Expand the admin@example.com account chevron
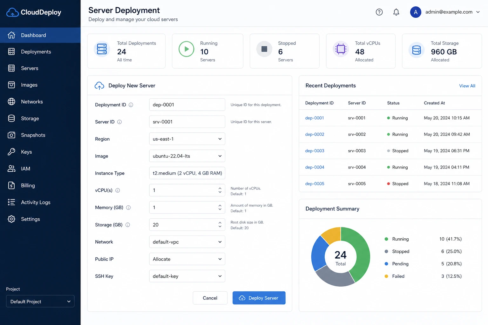Viewport: 488px width, 325px height. (478, 12)
